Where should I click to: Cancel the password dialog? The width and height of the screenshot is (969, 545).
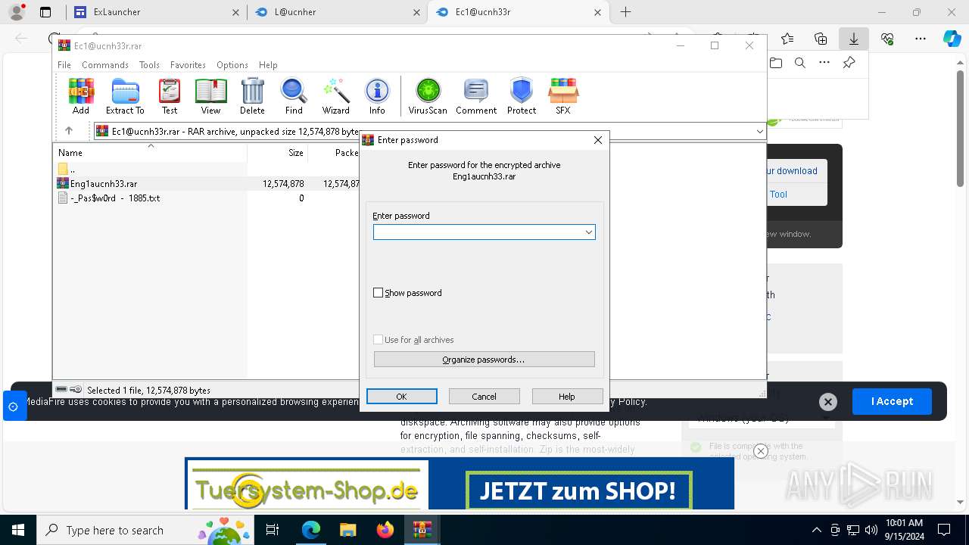(484, 397)
